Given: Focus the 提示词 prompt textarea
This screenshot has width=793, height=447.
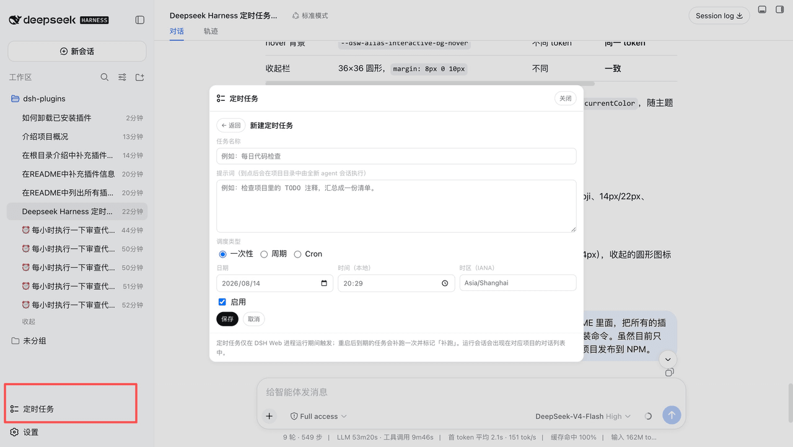Looking at the screenshot, I should click(x=396, y=206).
